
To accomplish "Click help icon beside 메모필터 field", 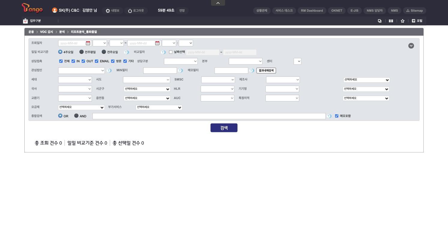I will [252, 71].
